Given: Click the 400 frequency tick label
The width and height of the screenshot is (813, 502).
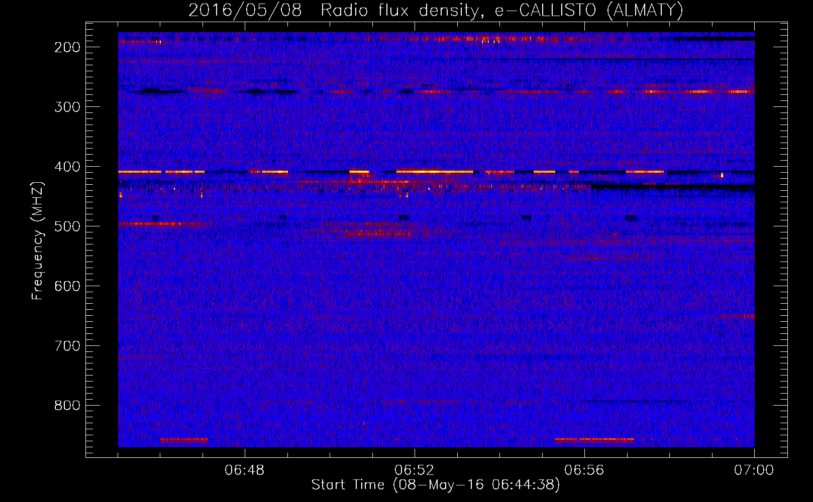Looking at the screenshot, I should (67, 167).
